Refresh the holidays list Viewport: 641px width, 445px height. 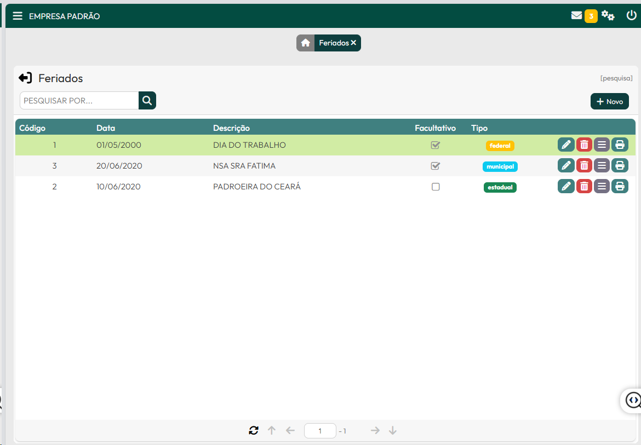253,431
